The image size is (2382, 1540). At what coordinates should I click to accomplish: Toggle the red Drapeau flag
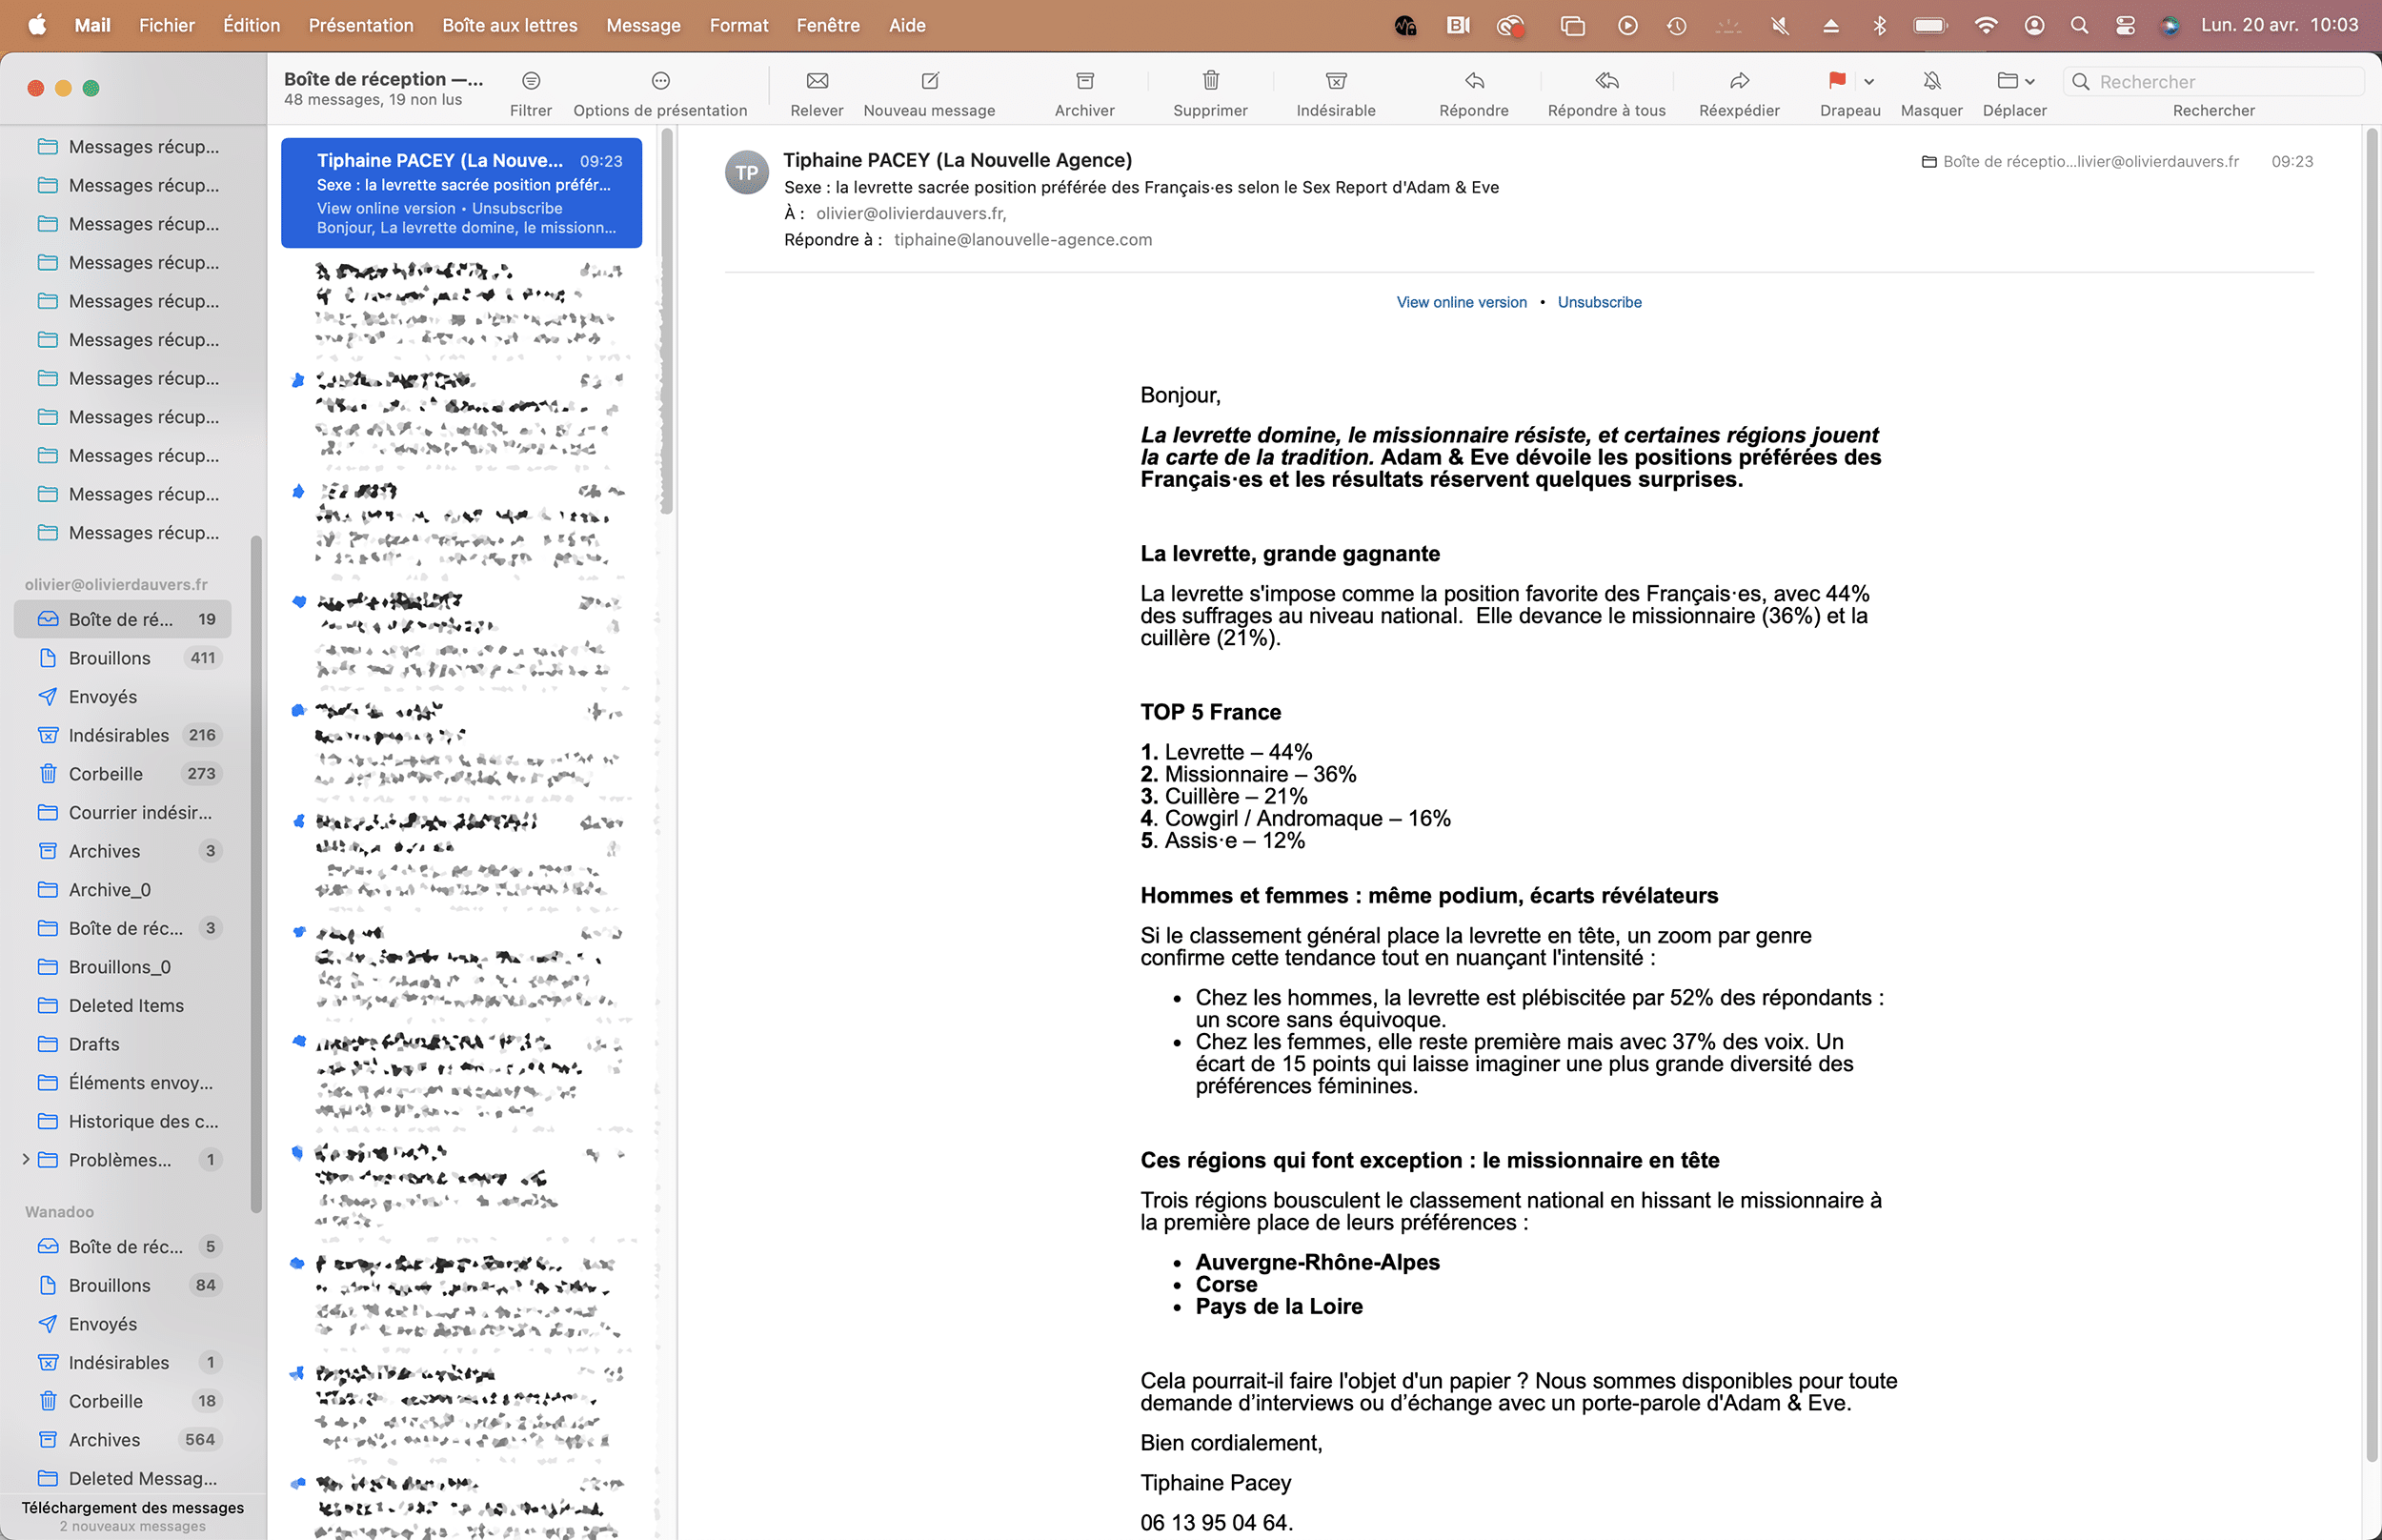(1836, 80)
